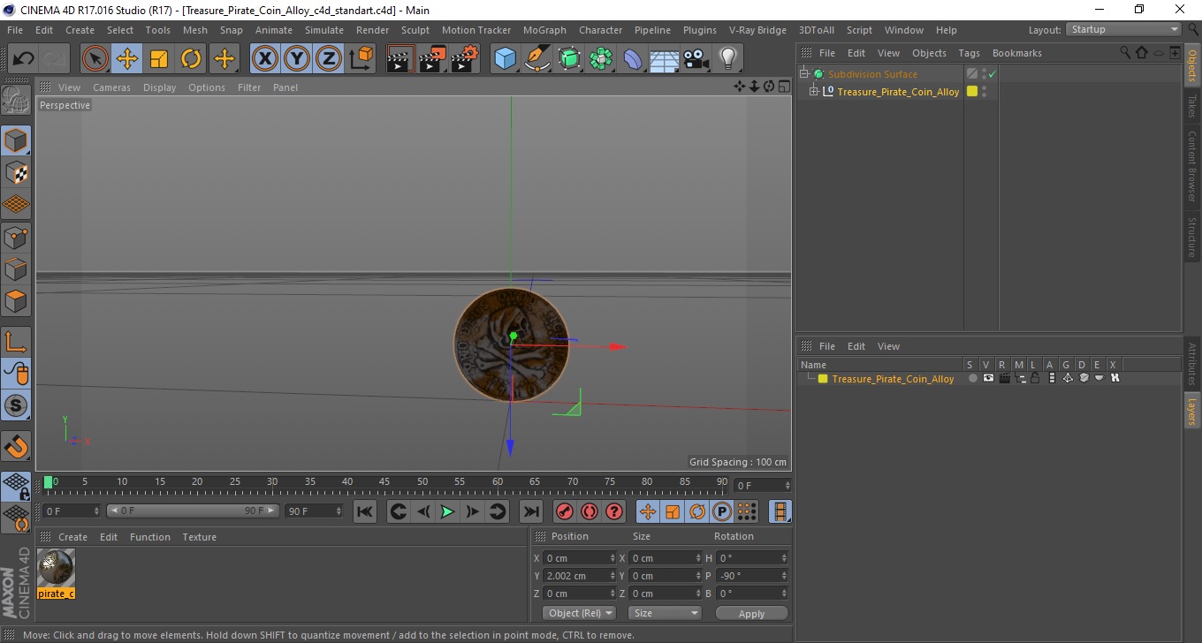Enable Polygons mode in left palette
Image resolution: width=1202 pixels, height=643 pixels.
click(16, 301)
